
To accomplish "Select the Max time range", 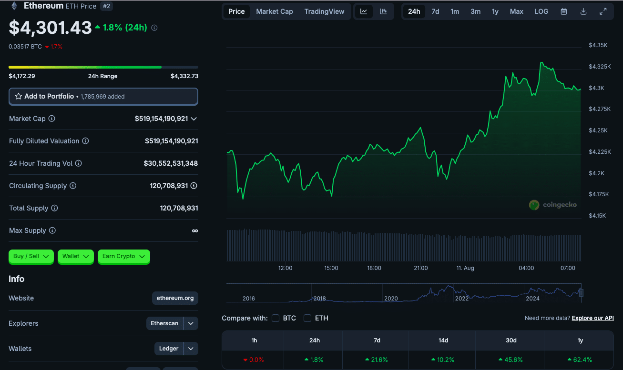I will coord(517,11).
